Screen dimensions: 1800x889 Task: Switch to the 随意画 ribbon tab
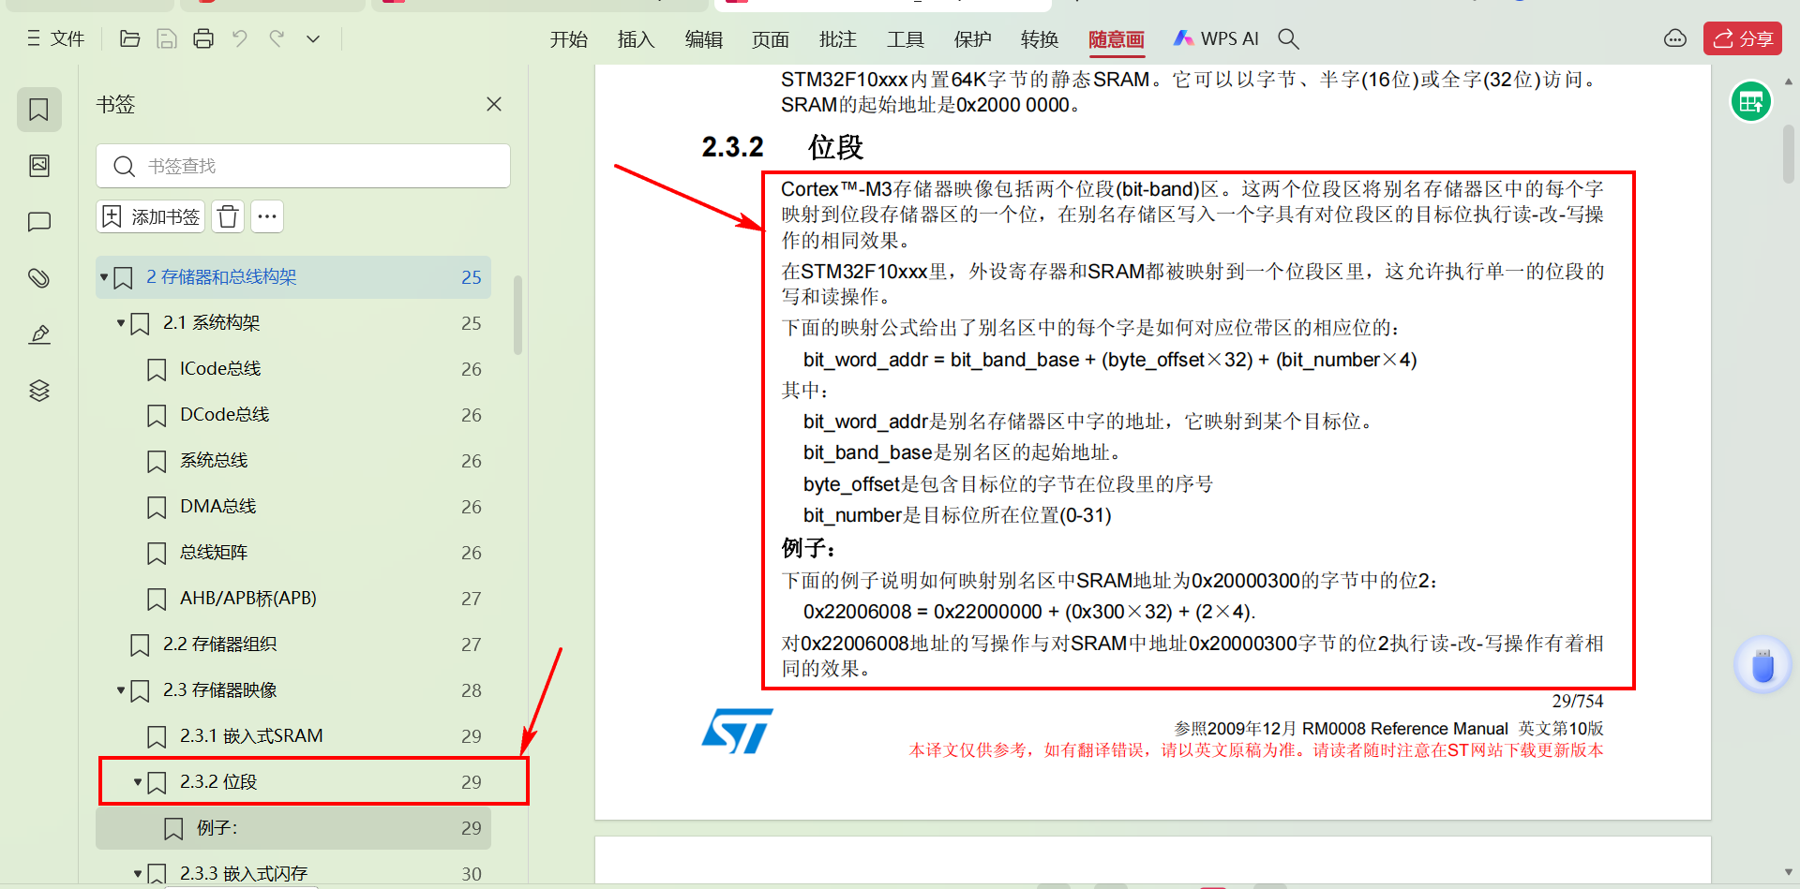1116,39
